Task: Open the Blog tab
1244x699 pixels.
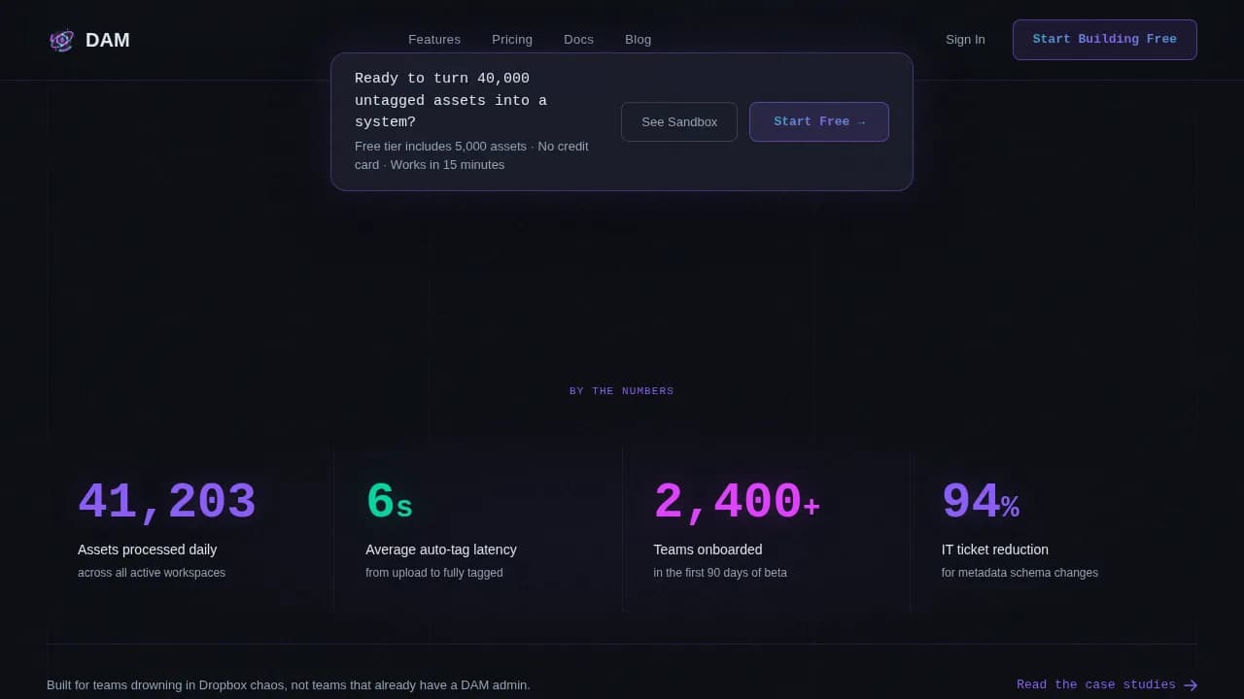Action: 638,39
